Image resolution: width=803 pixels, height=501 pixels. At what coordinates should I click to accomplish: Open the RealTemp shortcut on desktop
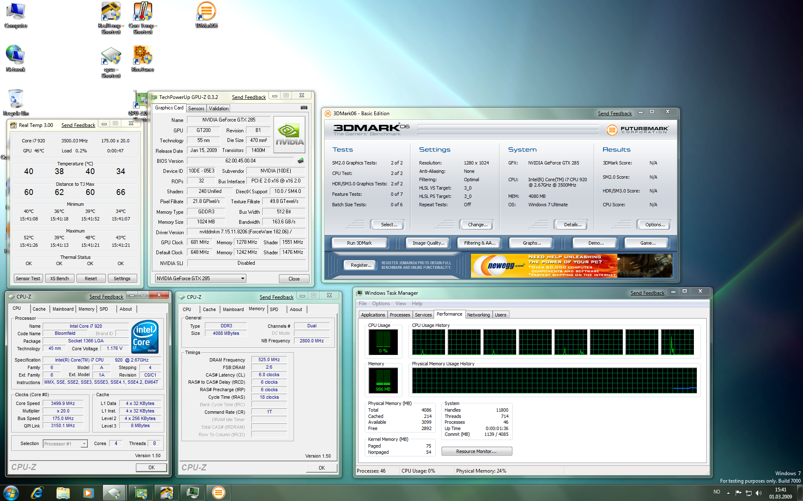tap(111, 18)
